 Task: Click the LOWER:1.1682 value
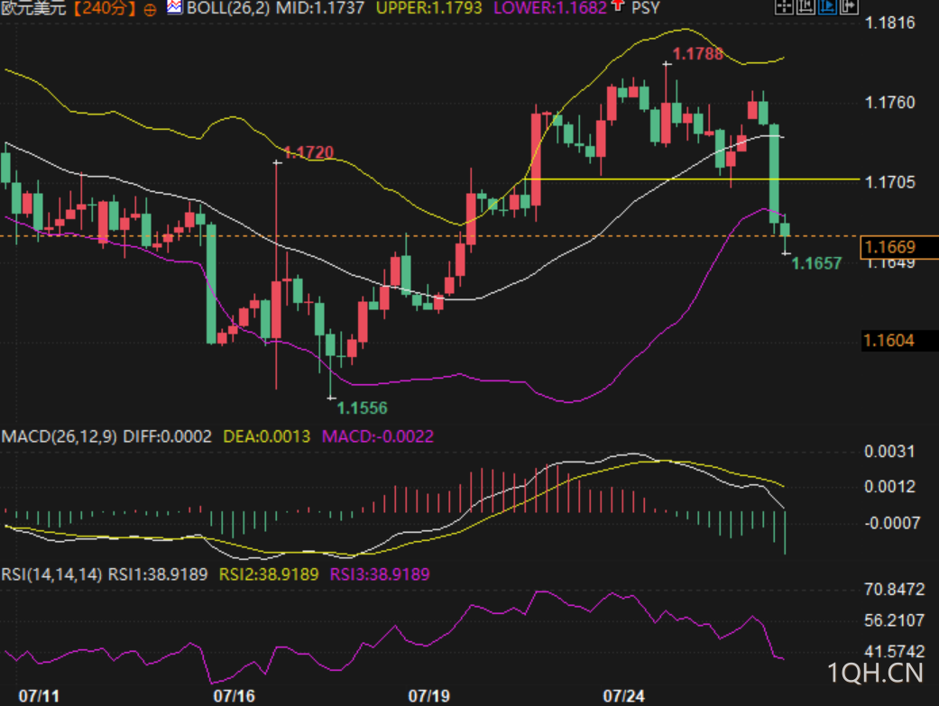click(549, 8)
